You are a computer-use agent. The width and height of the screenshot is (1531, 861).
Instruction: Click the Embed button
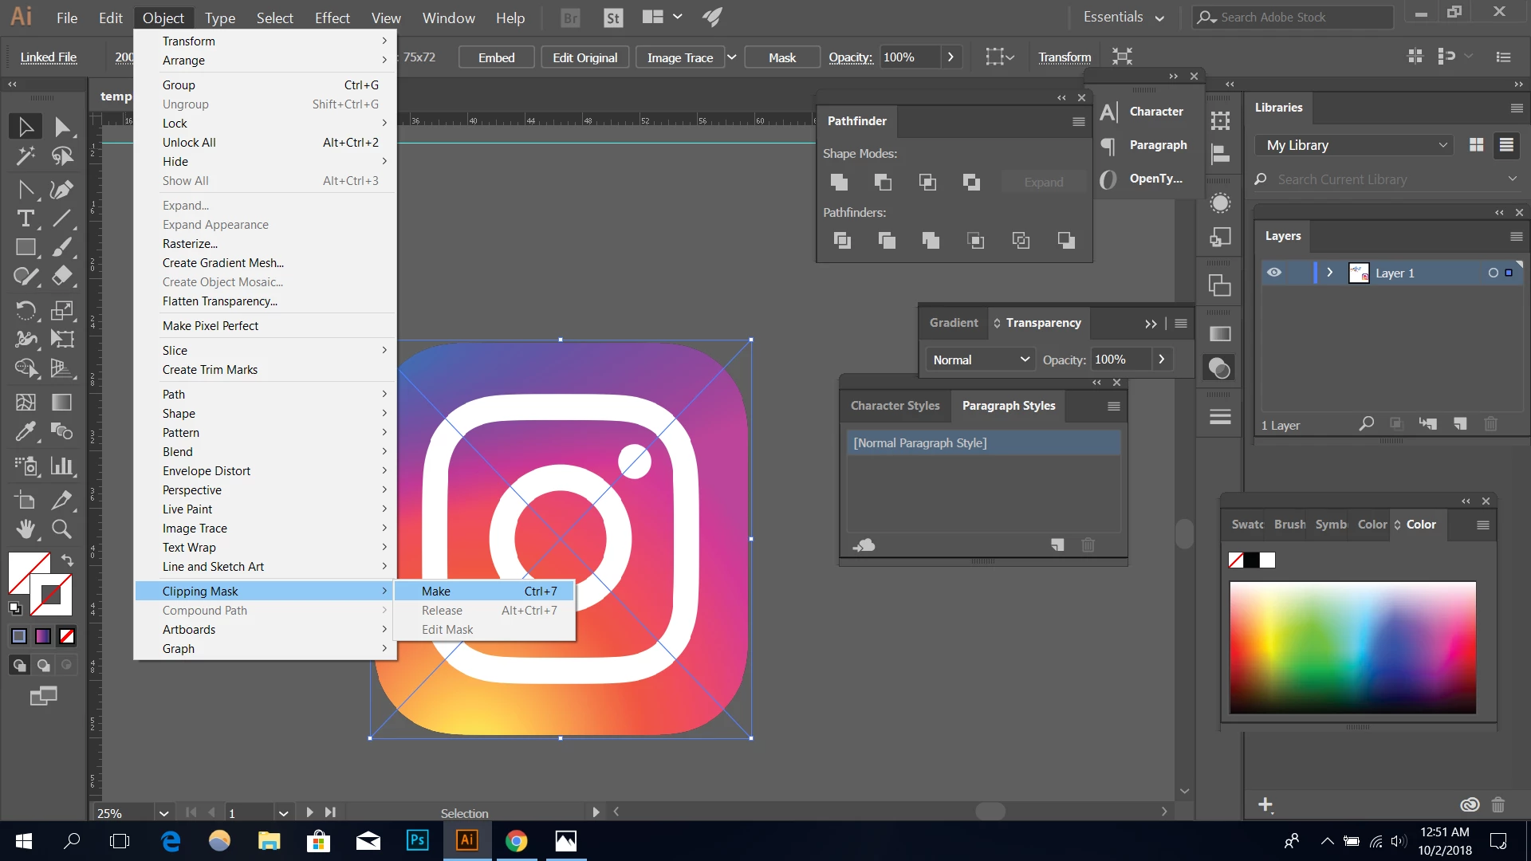[496, 57]
